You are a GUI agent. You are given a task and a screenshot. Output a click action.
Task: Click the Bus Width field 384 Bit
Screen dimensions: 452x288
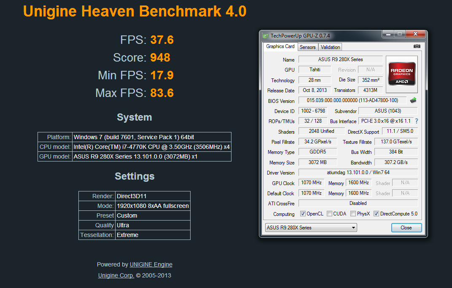[396, 152]
